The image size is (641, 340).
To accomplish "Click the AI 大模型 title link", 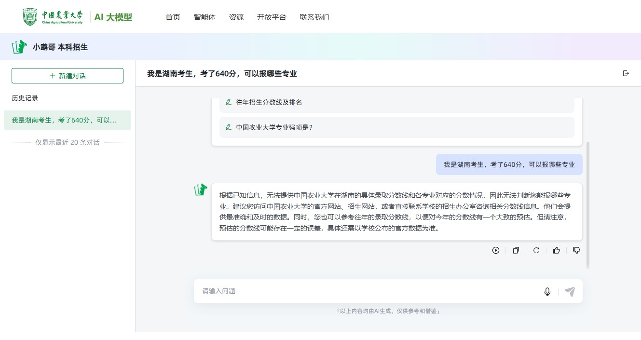I will [x=113, y=17].
